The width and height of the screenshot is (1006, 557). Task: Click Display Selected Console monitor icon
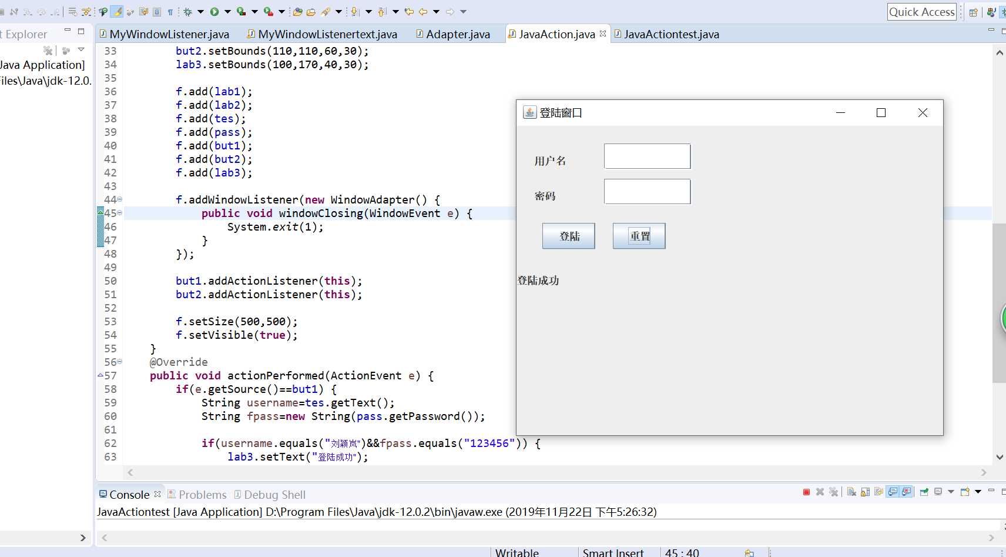point(938,492)
